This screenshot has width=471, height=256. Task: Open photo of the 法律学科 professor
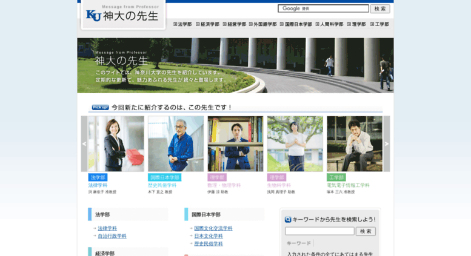[x=116, y=144]
